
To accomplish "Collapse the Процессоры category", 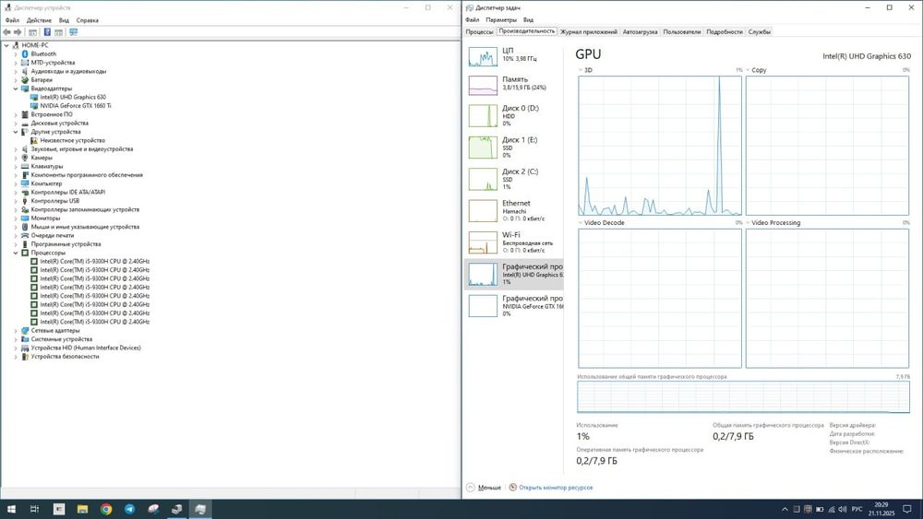I will click(x=16, y=253).
